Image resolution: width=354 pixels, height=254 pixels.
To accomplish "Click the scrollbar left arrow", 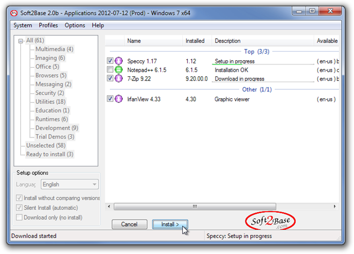I will 109,207.
